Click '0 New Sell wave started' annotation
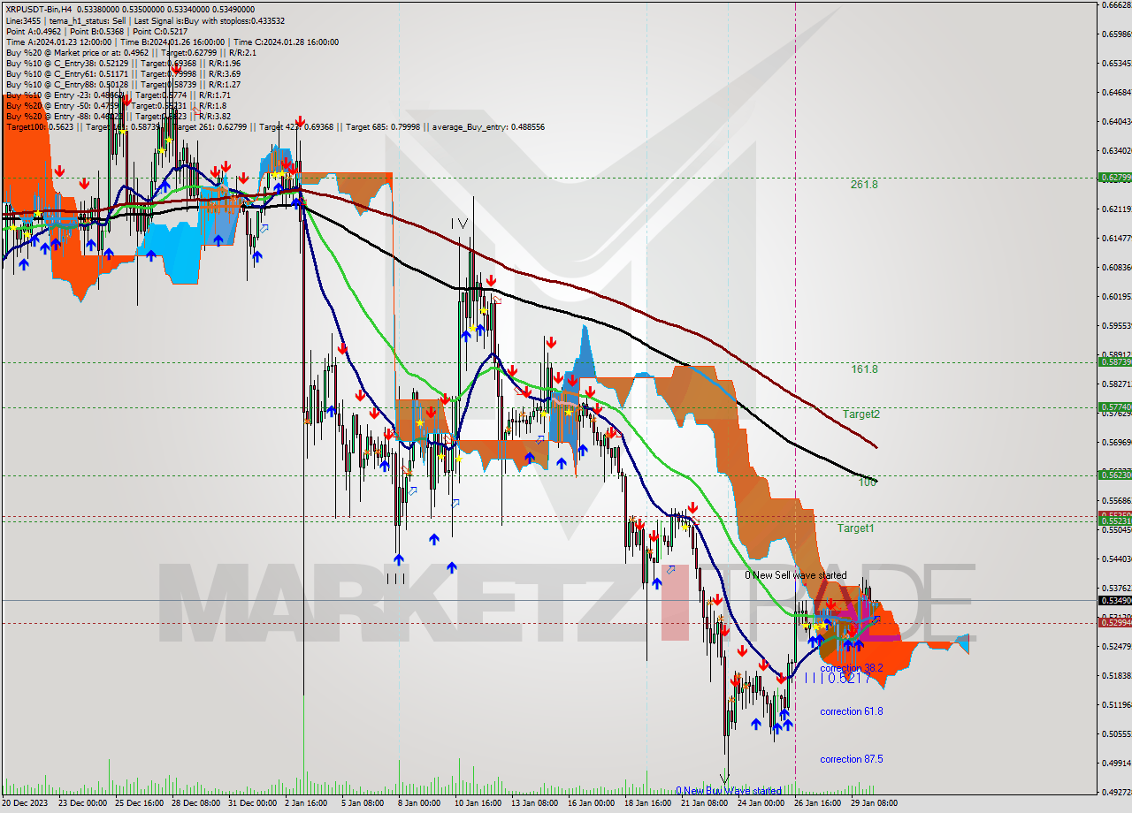The width and height of the screenshot is (1132, 813). (x=795, y=575)
